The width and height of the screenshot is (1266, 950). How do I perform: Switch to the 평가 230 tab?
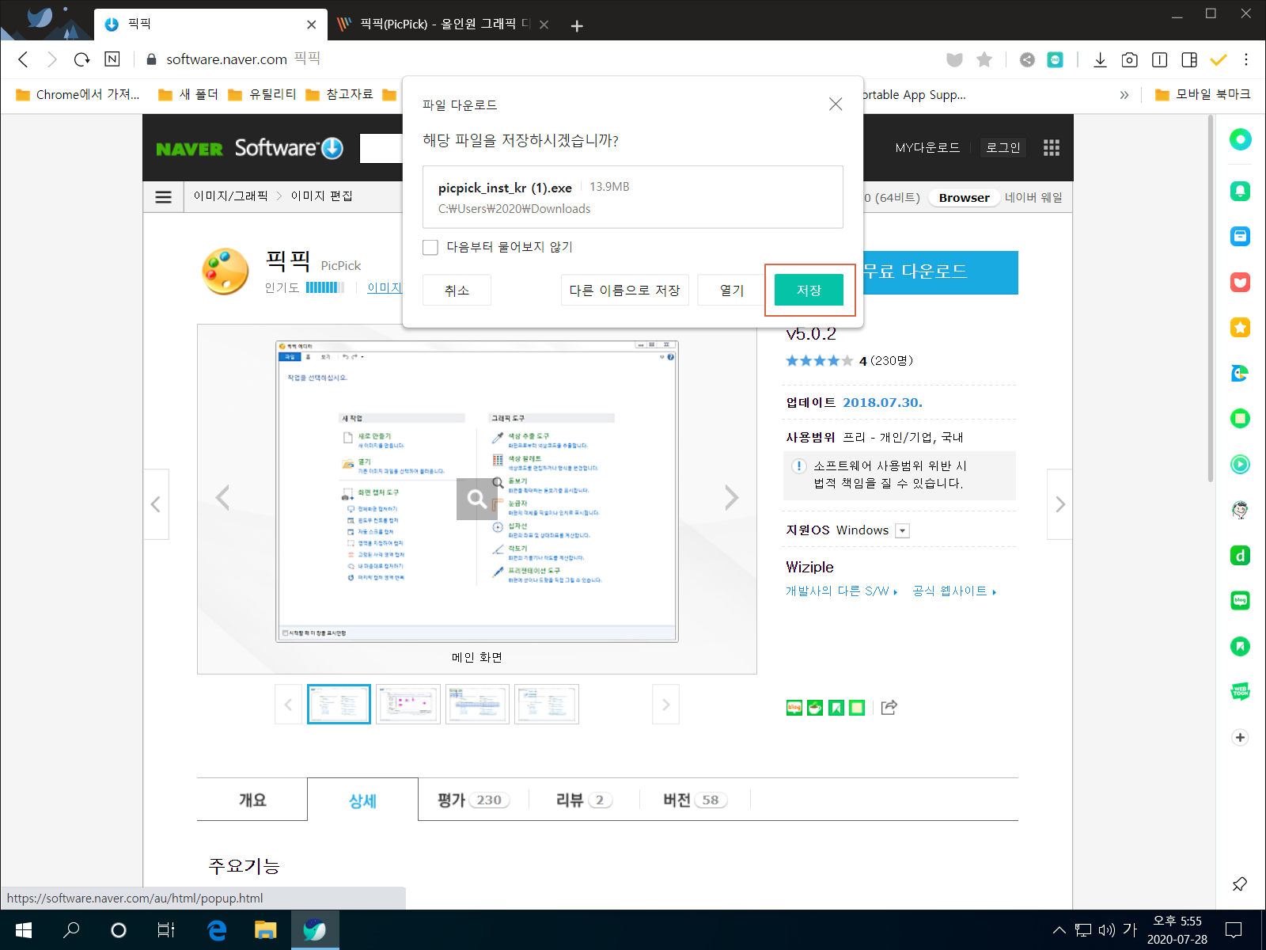[x=473, y=800]
